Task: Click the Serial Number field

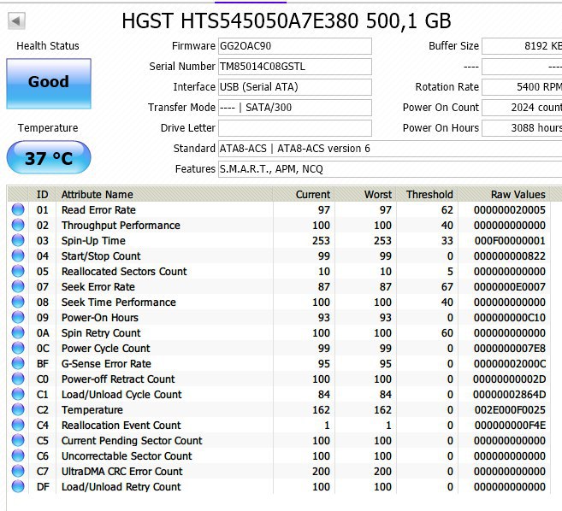Action: point(294,67)
